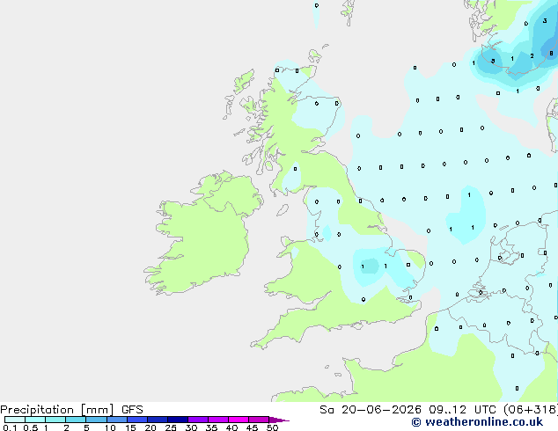Click the '3' precipitation value on map

[x=545, y=21]
